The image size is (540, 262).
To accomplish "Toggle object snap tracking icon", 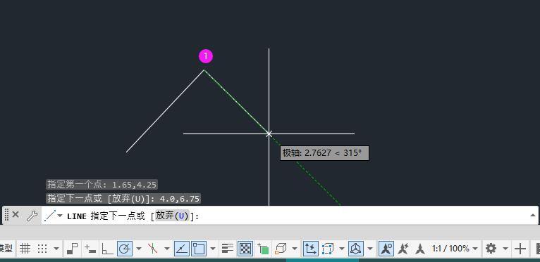I will click(181, 248).
